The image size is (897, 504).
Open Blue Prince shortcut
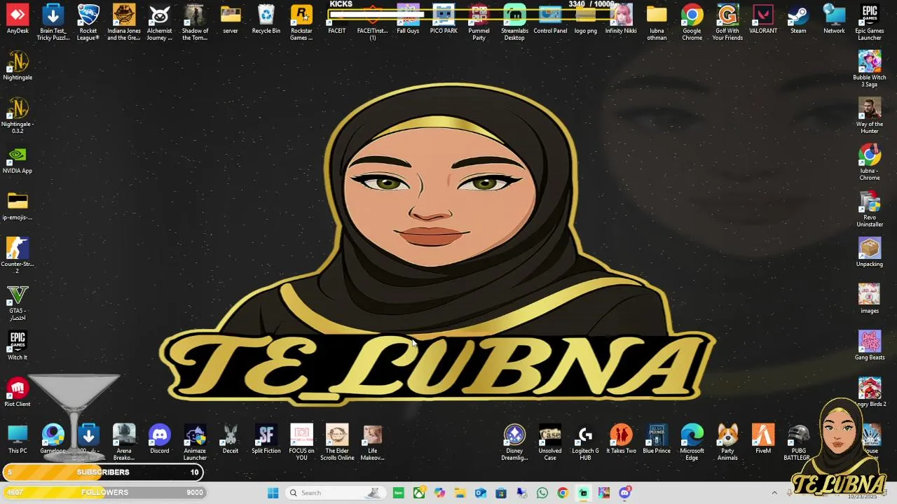(657, 440)
